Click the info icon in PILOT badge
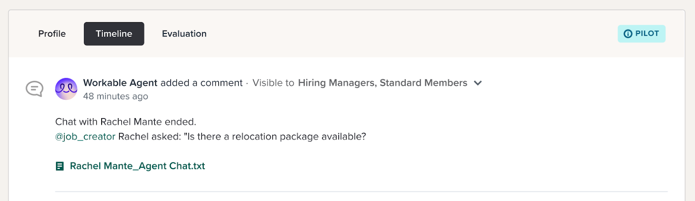This screenshot has height=201, width=695. pyautogui.click(x=628, y=34)
